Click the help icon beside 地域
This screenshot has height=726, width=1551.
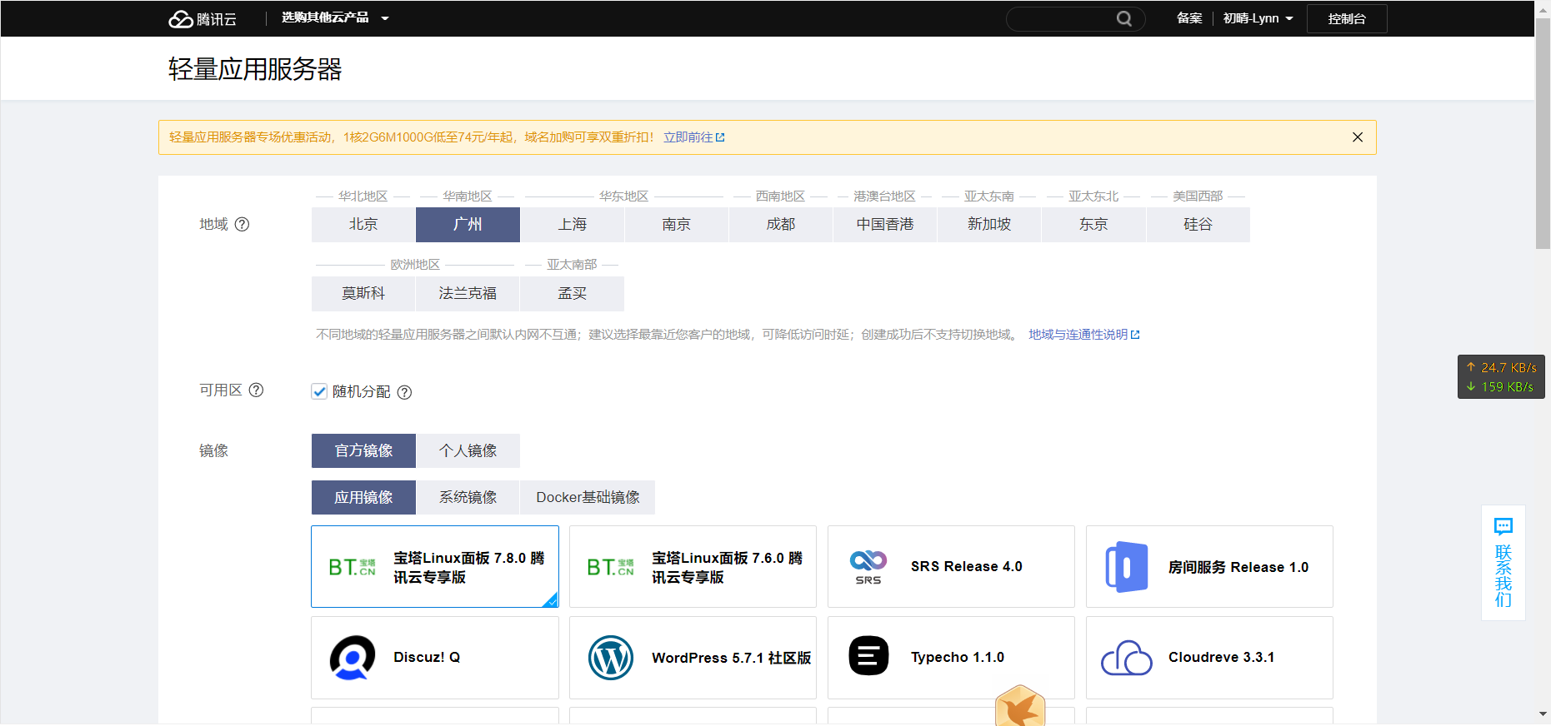[x=242, y=224]
